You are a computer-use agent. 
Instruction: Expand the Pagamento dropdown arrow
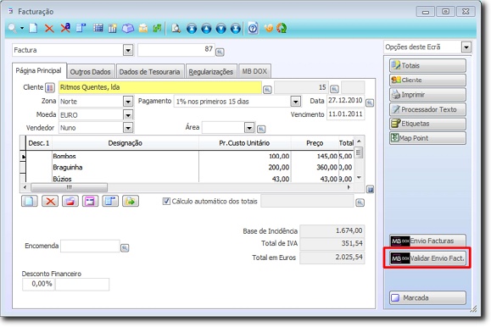(295, 102)
